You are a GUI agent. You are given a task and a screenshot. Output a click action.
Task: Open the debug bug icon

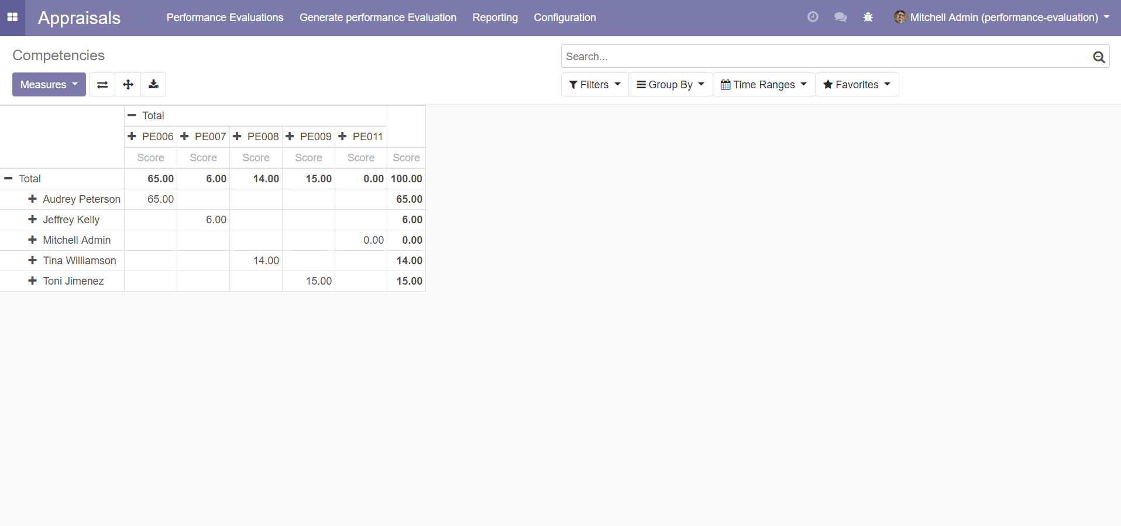point(868,18)
